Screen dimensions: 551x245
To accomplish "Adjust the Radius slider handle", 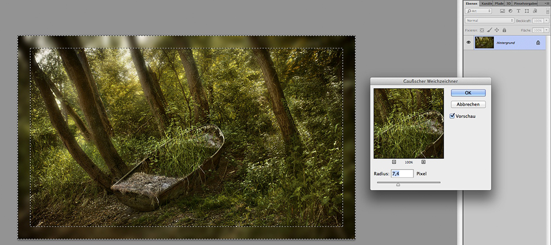I will click(x=398, y=184).
